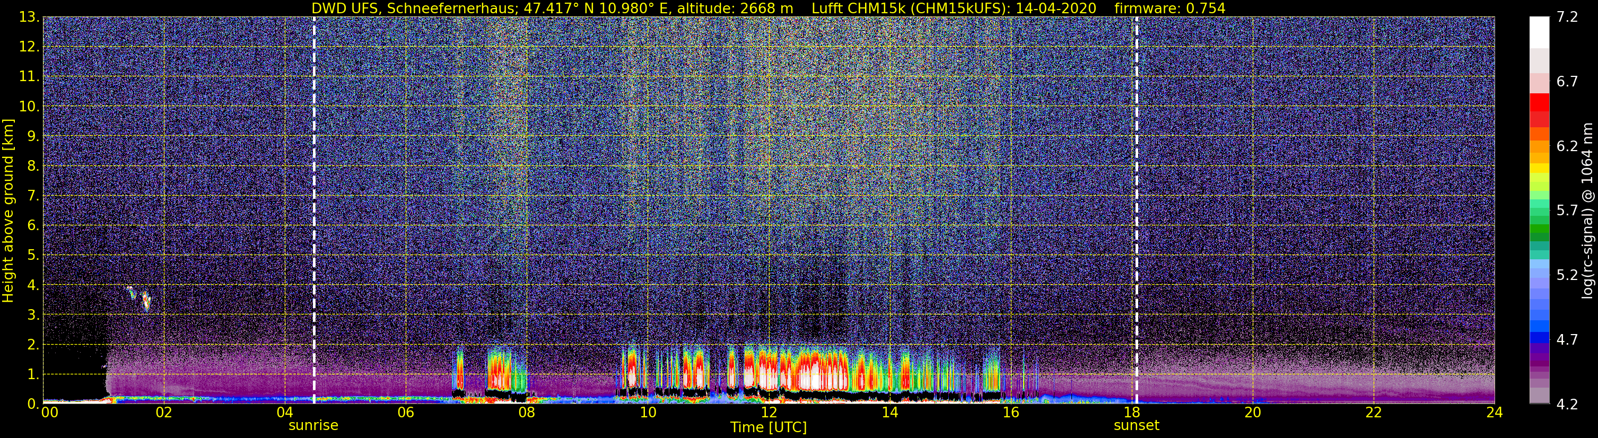
Task: Click the '4.' height axis tick label
Action: click(x=33, y=285)
